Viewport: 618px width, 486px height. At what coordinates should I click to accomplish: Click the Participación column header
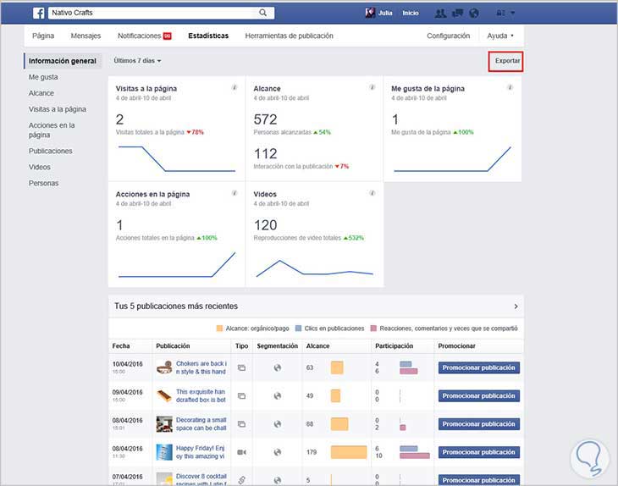coord(395,346)
